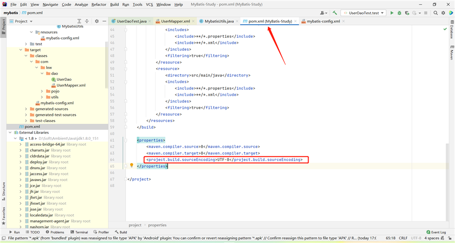Run with coverage icon
Screen dimensions: 455x243
click(407, 13)
